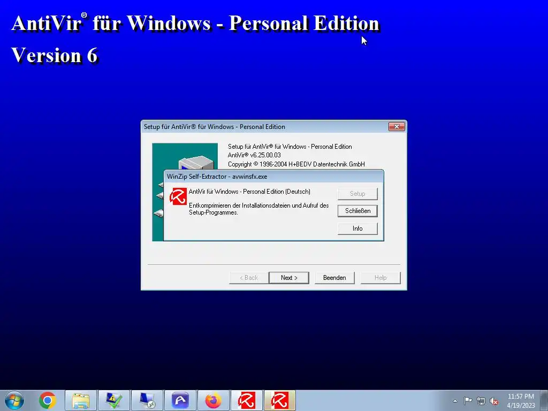Open Action Center flag in tray
The width and height of the screenshot is (548, 411).
point(468,401)
